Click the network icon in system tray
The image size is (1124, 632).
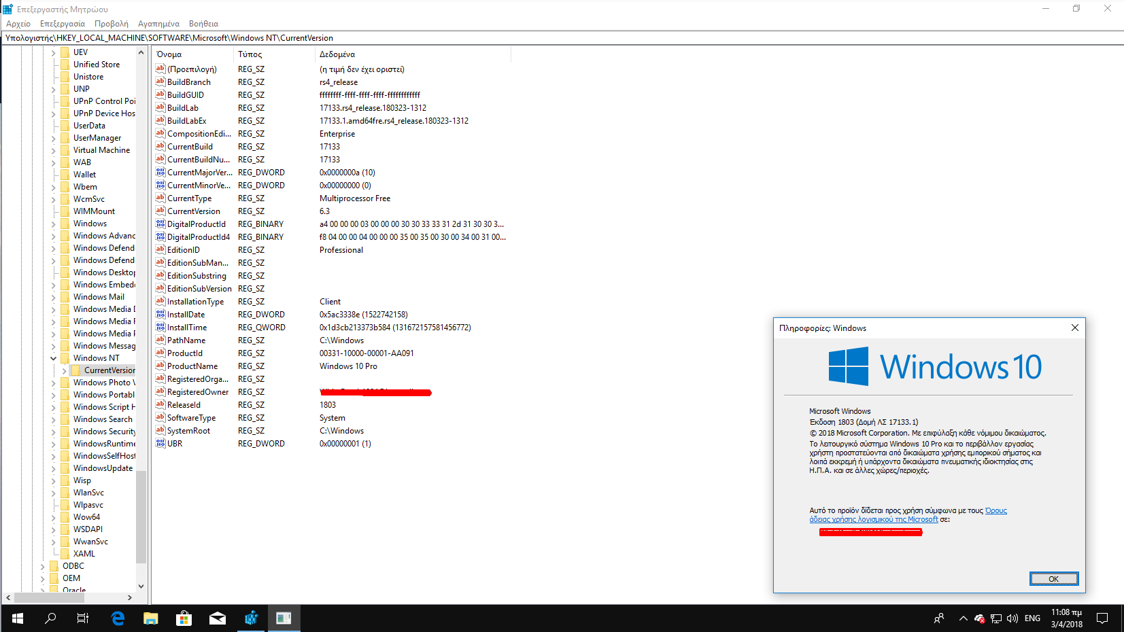click(x=996, y=618)
